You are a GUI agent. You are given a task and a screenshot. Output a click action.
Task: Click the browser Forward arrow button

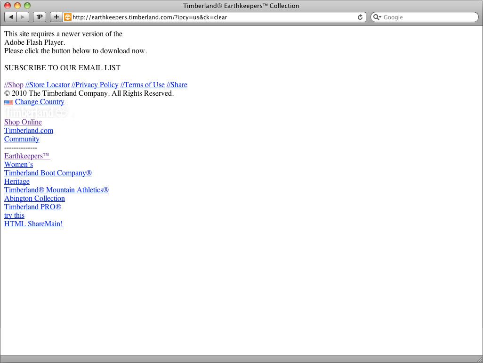pyautogui.click(x=23, y=17)
